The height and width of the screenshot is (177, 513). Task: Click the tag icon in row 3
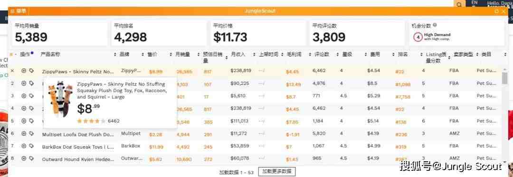pos(31,96)
